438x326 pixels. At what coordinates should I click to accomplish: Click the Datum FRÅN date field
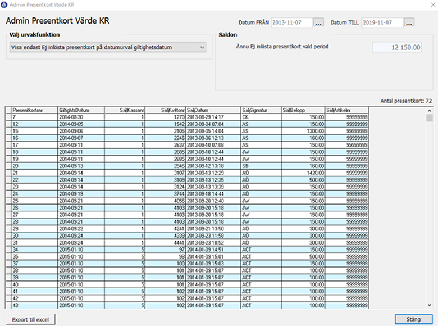click(291, 22)
